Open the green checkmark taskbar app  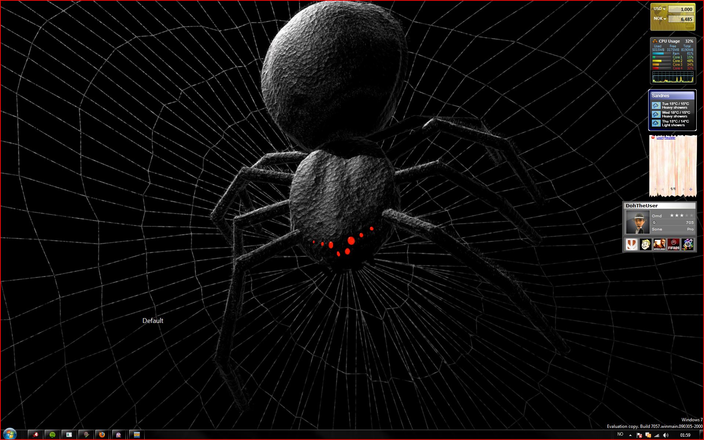(86, 434)
